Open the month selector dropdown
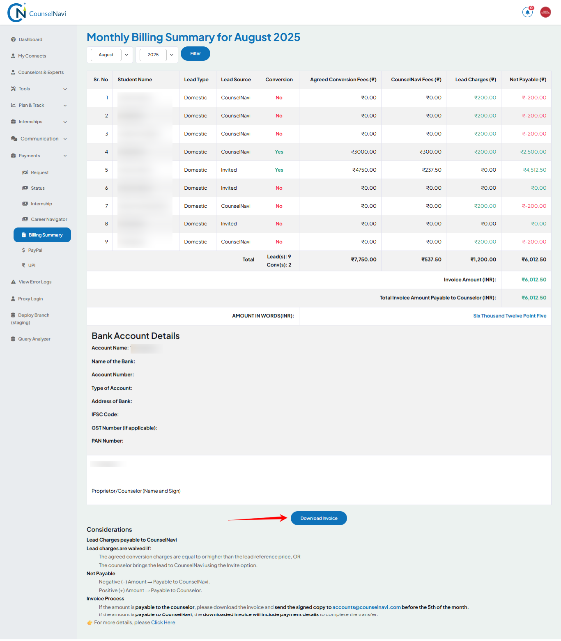Viewport: 561px width, 641px height. (x=110, y=54)
